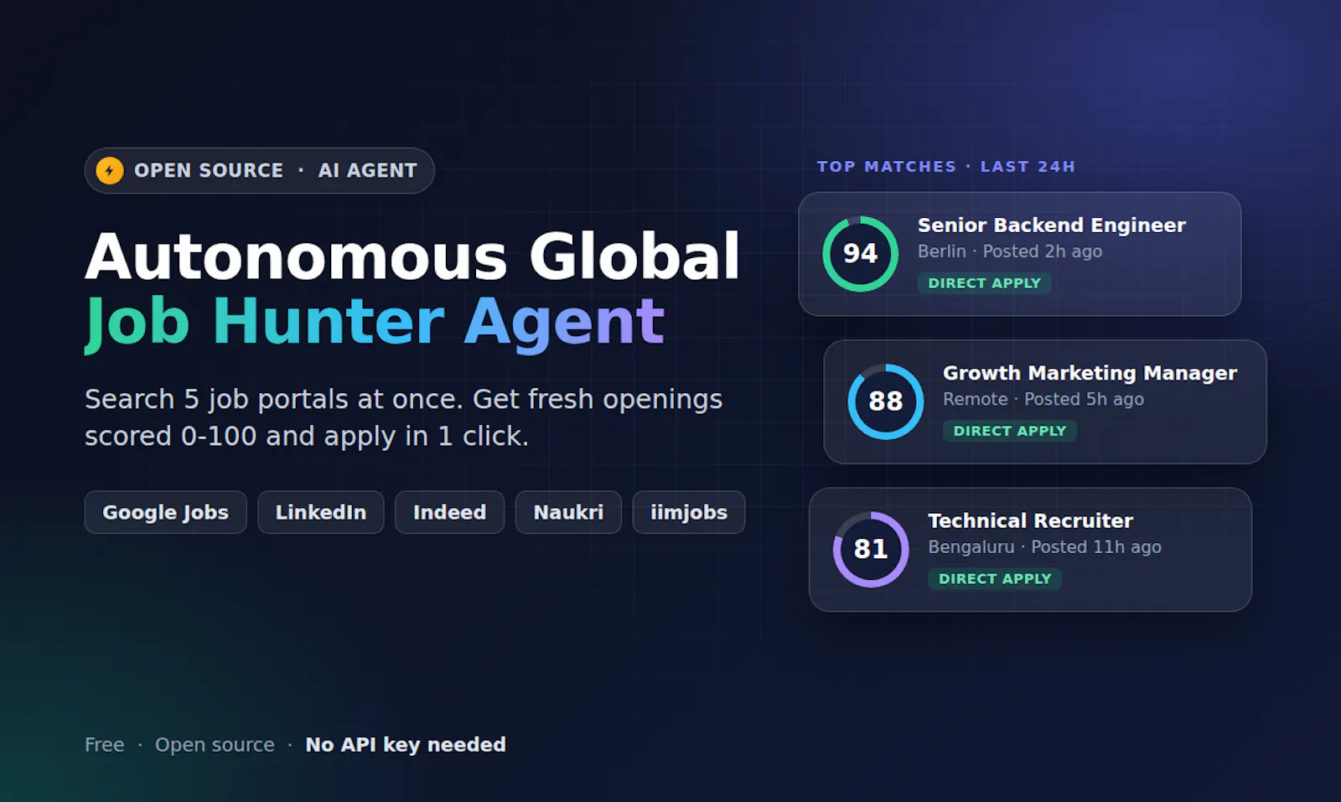The height and width of the screenshot is (802, 1341).
Task: Click the TOP MATCHES · LAST 24H heading
Action: [946, 167]
